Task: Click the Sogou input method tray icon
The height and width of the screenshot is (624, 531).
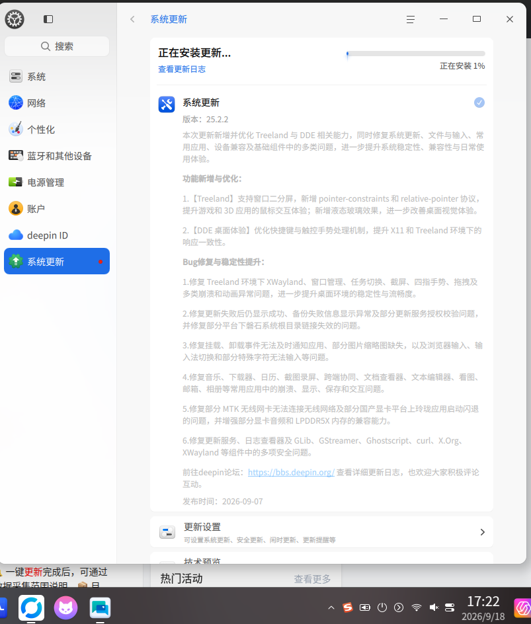Action: (x=348, y=607)
